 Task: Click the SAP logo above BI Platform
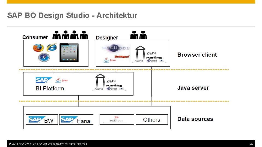[44, 80]
